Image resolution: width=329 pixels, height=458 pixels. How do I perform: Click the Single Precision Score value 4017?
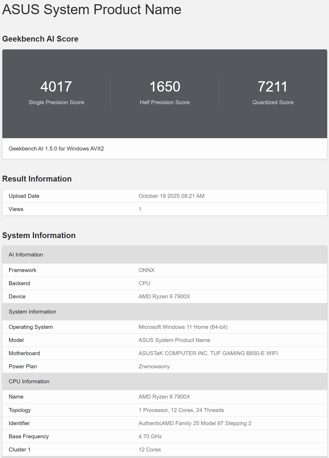56,87
